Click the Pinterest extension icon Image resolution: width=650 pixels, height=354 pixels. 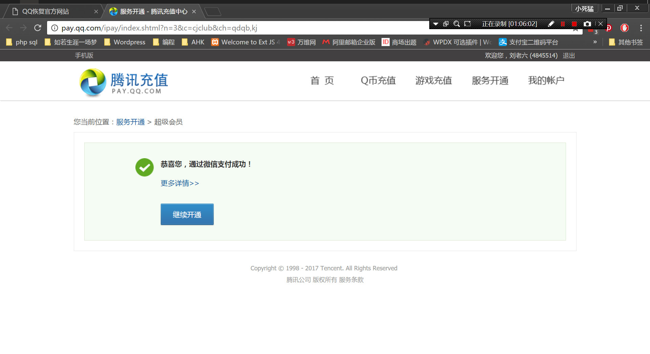(x=609, y=28)
